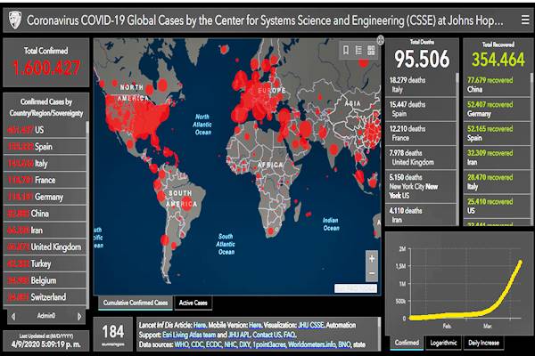Open the JHU CSSE visualization link
Screen dimensions: 535x356
tap(311, 325)
